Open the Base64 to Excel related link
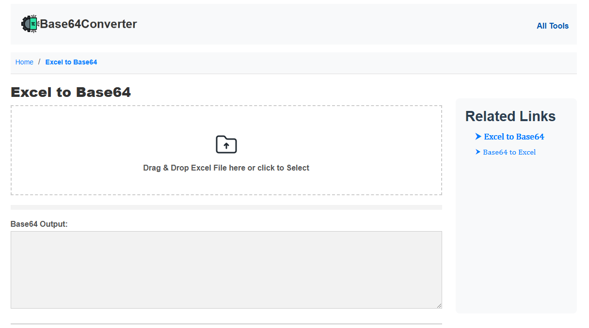Image resolution: width=589 pixels, height=328 pixels. 509,152
